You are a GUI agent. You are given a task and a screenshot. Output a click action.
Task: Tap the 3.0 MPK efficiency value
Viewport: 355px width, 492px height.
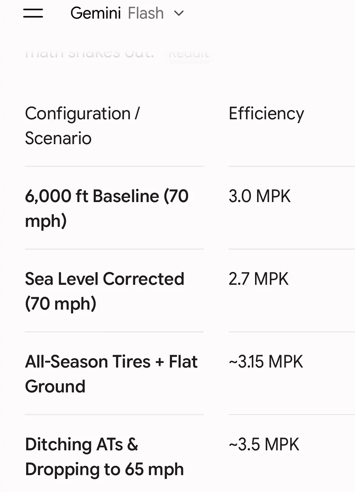point(260,196)
